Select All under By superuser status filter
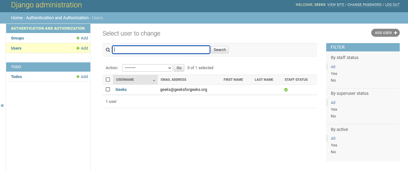Screen dimensions: 408x171 (333, 102)
